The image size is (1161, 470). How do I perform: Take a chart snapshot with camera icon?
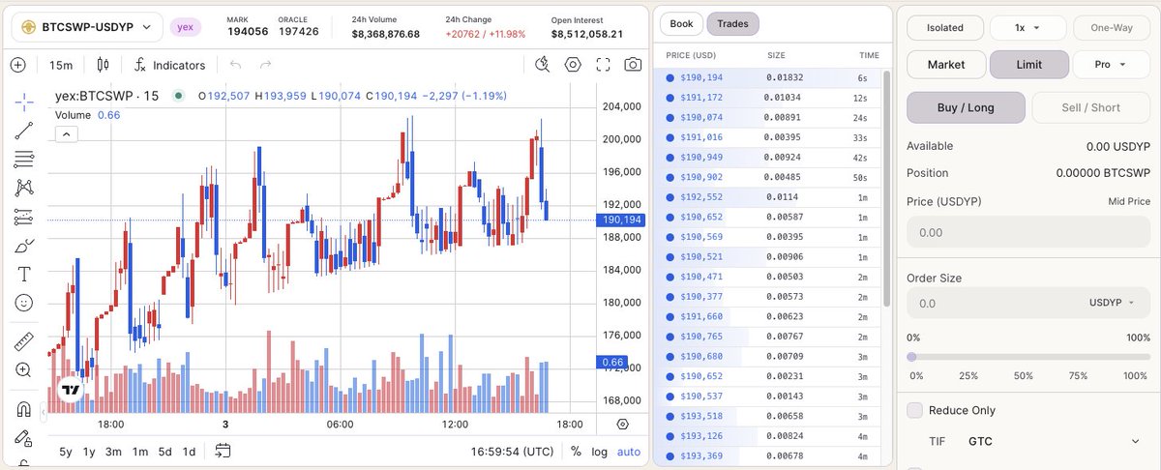[633, 65]
